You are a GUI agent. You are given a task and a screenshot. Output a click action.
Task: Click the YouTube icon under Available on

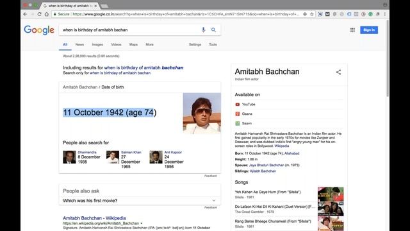(x=238, y=104)
